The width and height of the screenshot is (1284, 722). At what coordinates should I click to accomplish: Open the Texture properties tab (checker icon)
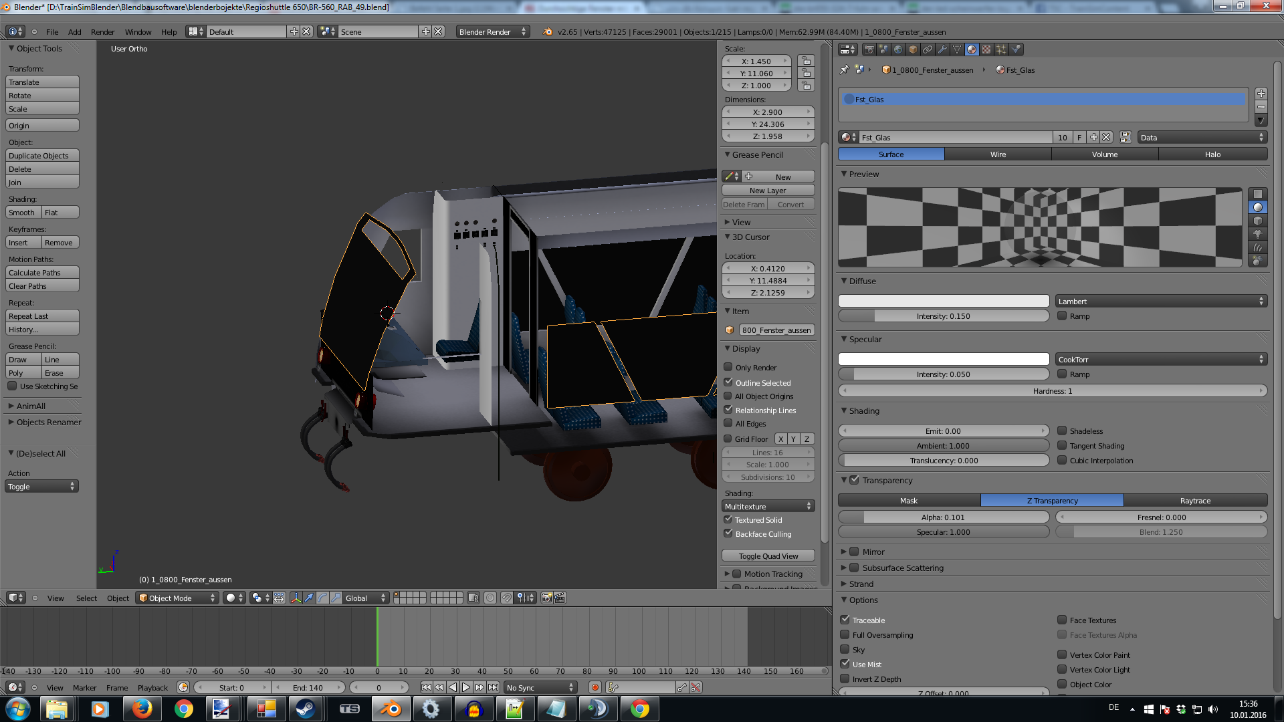point(986,49)
